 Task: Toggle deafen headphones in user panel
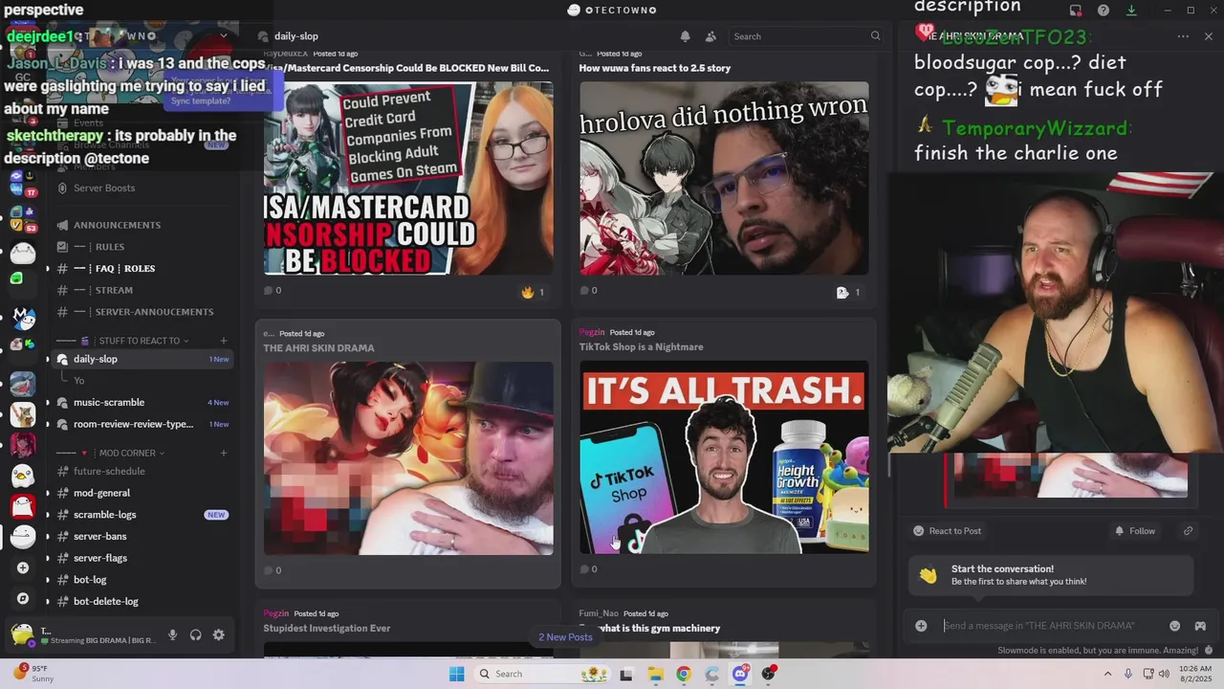pos(196,634)
